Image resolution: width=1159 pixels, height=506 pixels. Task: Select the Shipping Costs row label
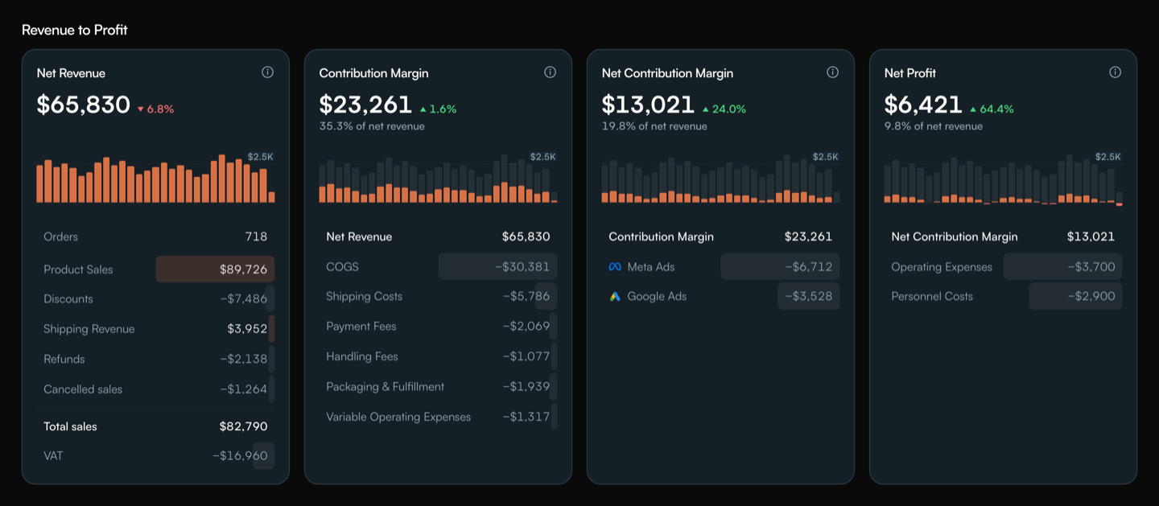pyautogui.click(x=364, y=297)
